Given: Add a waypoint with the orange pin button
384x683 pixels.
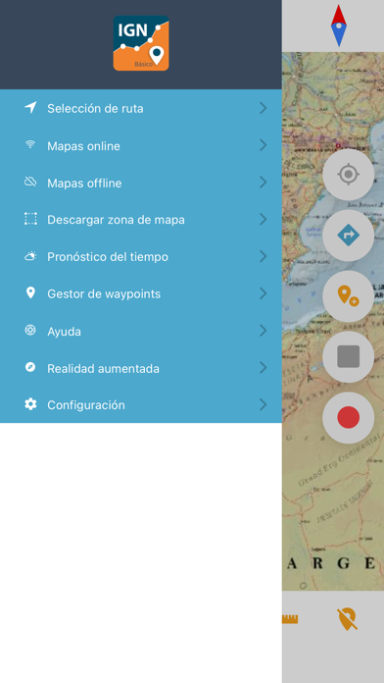Looking at the screenshot, I should tap(349, 296).
